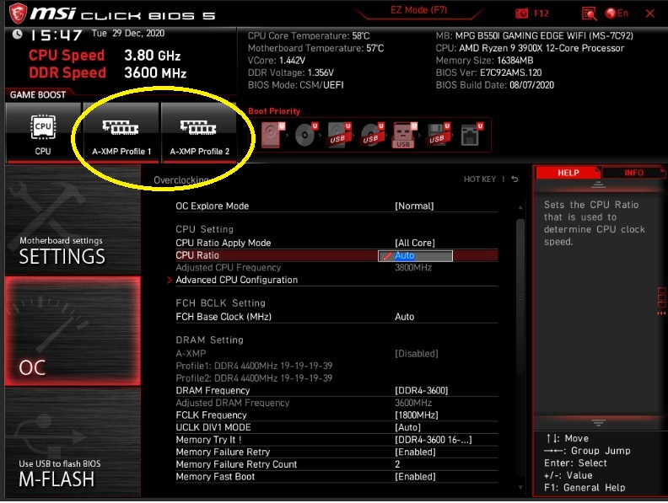This screenshot has width=668, height=503.
Task: Click the help panel bottom handle
Action: tap(598, 423)
